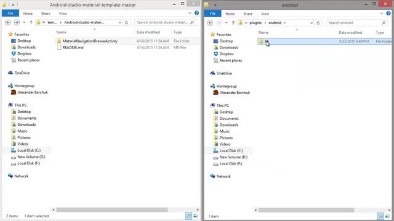Screen dimensions: 394x221
Task: Open Network in left window sidebar
Action: (x=22, y=176)
